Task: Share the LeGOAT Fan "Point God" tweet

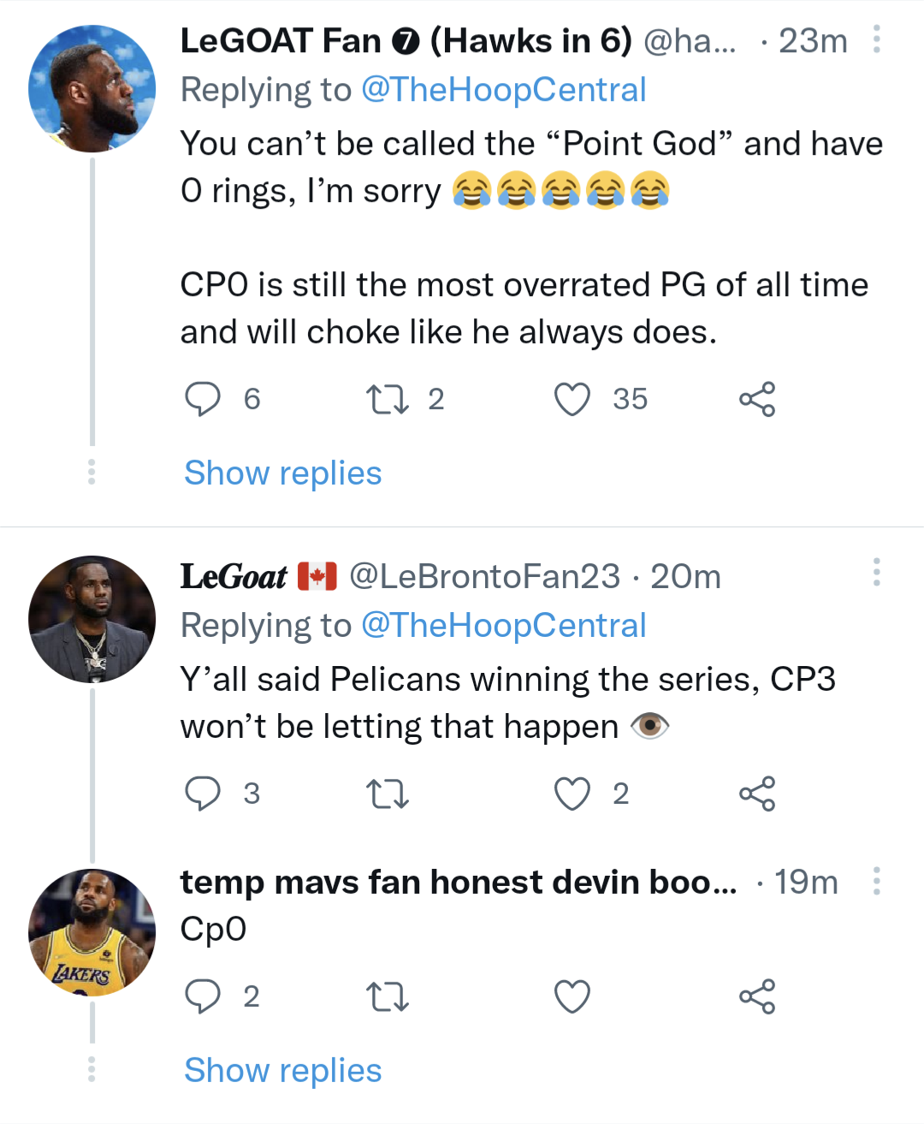Action: pyautogui.click(x=757, y=399)
